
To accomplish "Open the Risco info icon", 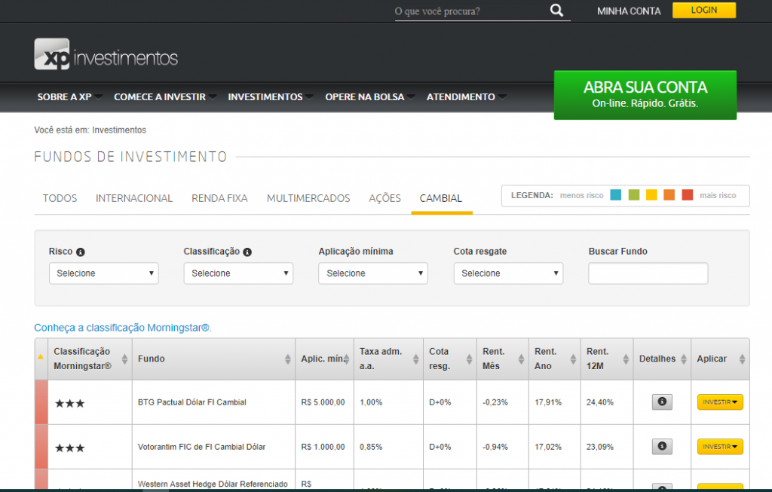I will tap(80, 252).
